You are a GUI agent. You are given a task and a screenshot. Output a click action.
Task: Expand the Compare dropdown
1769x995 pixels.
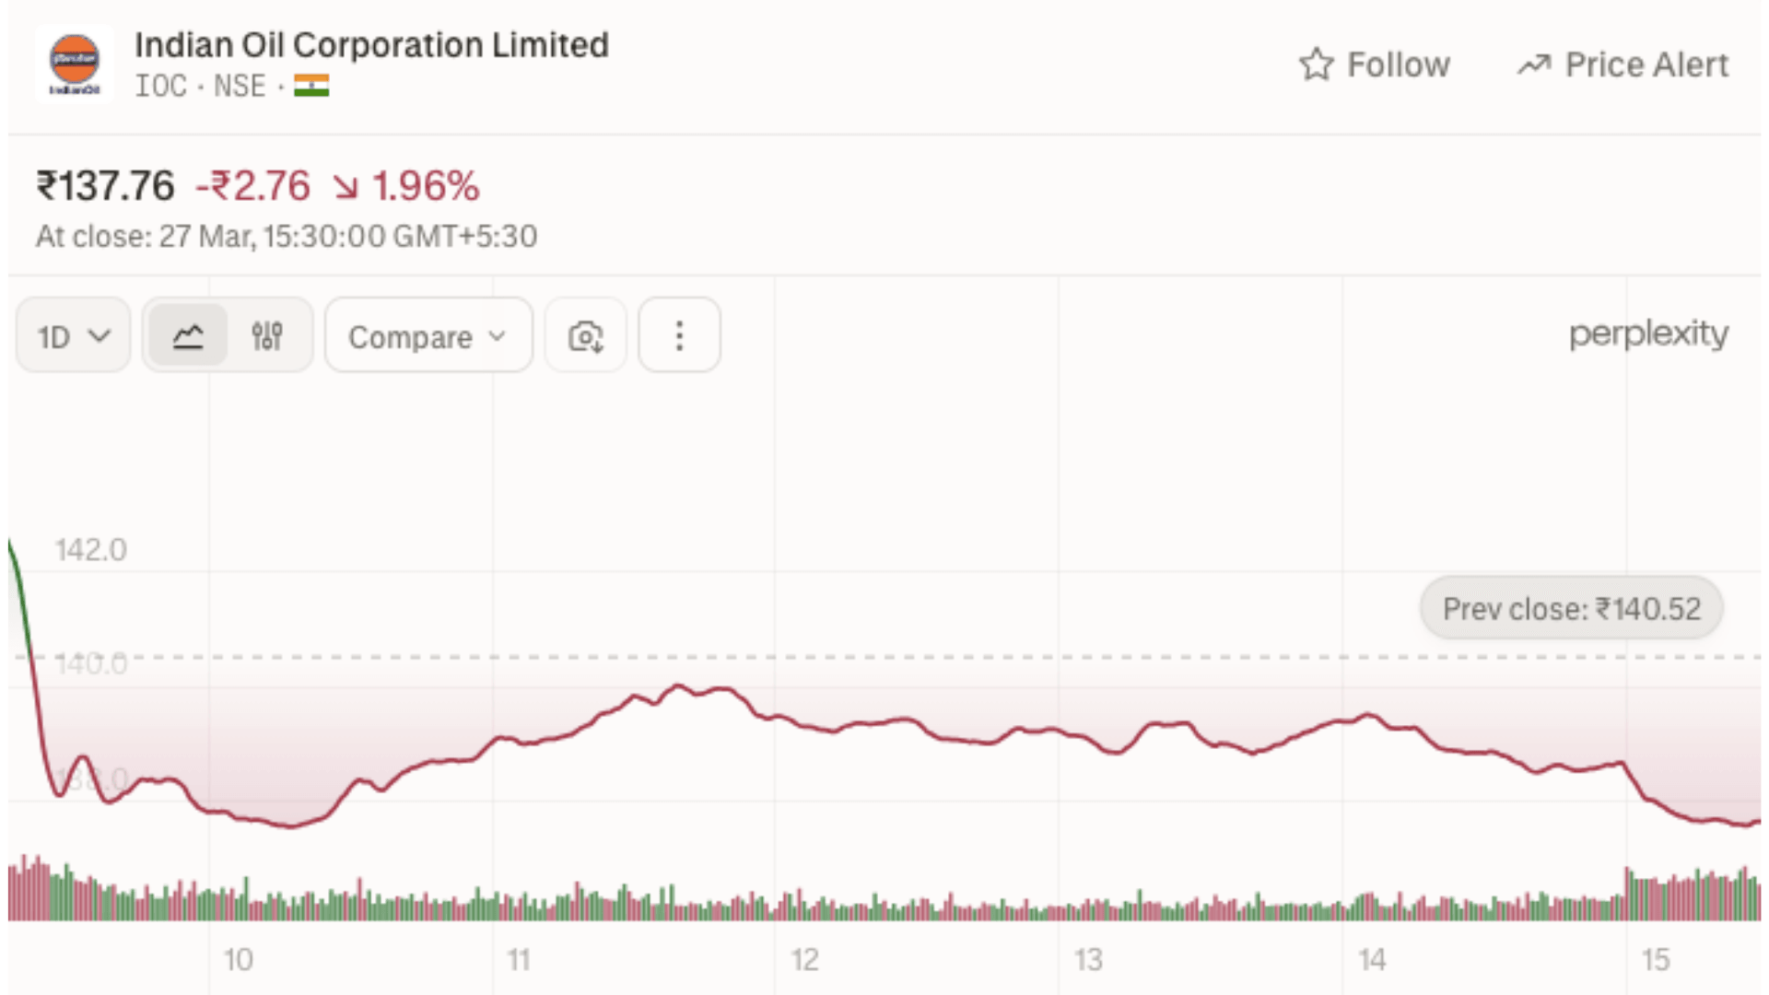[x=428, y=336]
